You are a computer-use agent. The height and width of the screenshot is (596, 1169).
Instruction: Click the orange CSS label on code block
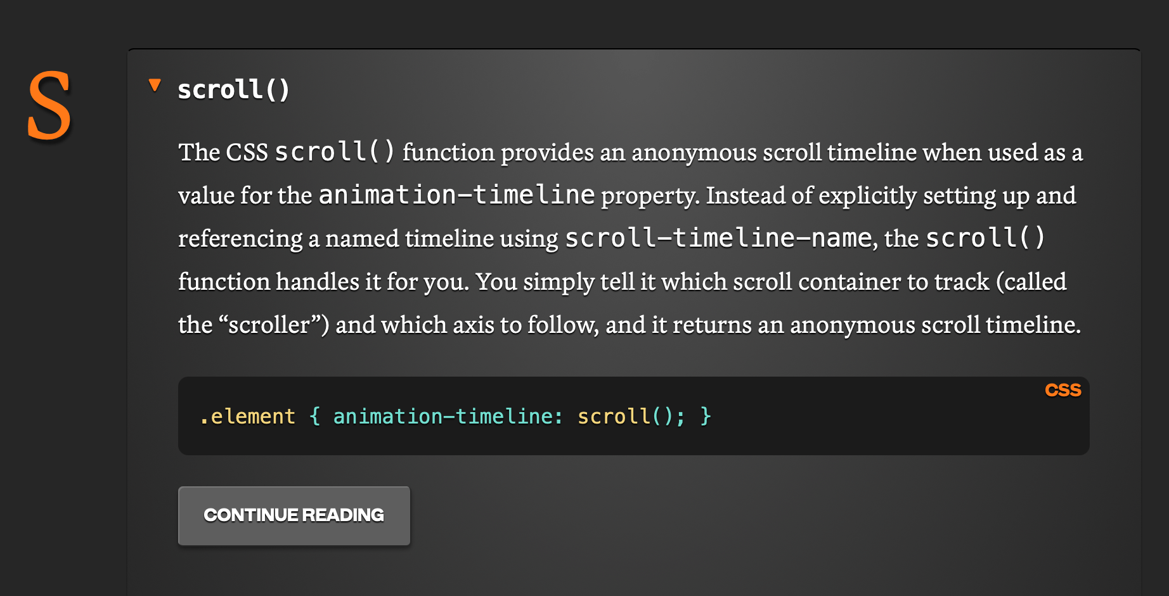(1062, 390)
